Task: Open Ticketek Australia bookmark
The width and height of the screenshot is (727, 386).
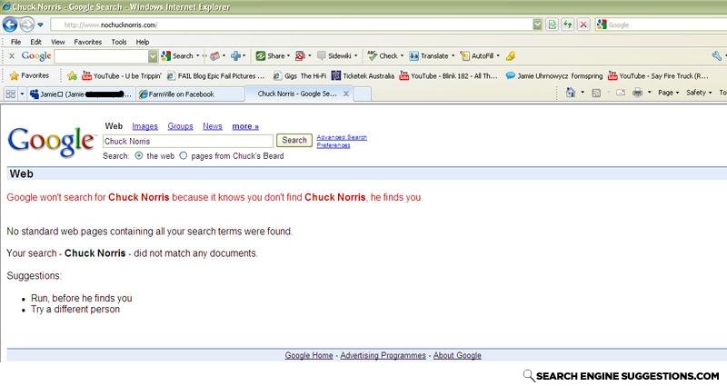Action: [363, 75]
